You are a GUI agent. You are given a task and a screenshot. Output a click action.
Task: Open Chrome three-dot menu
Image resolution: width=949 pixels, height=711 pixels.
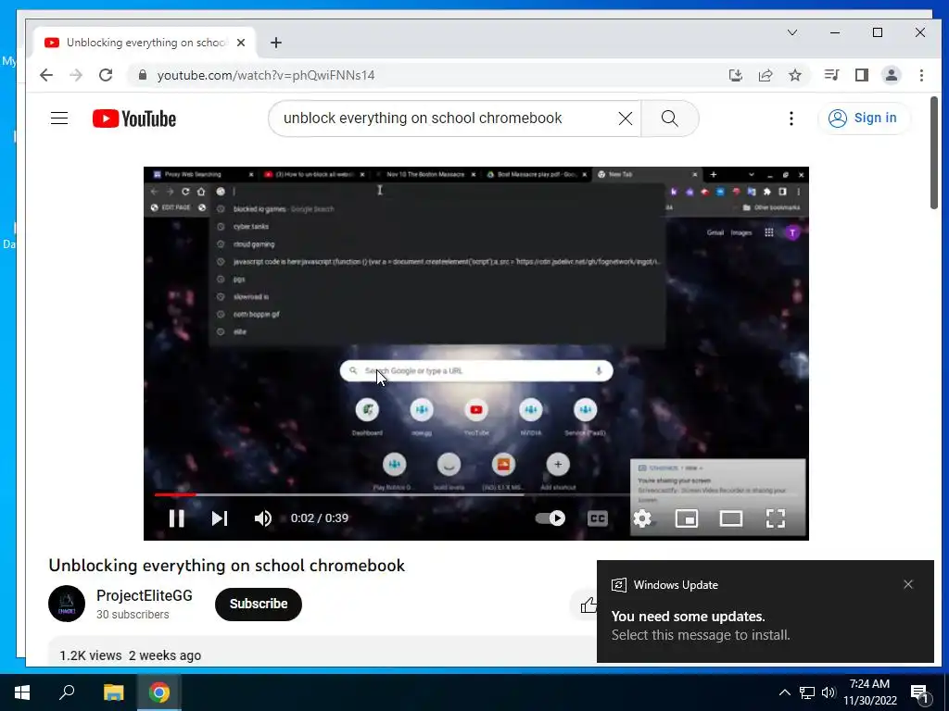pos(921,75)
